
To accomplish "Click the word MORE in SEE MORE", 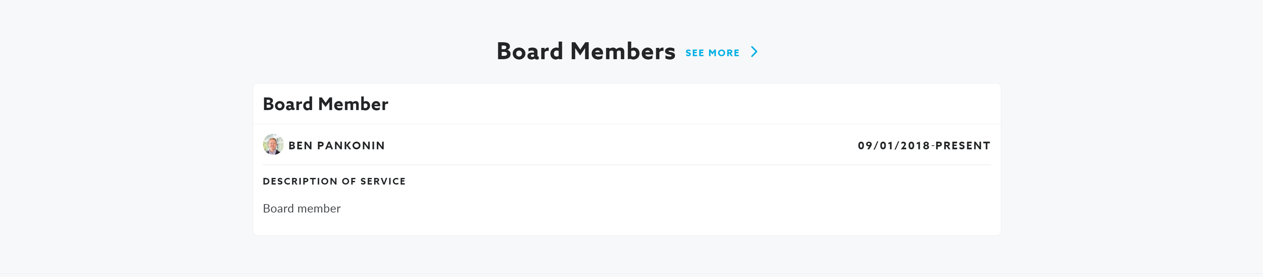I will click(x=724, y=53).
